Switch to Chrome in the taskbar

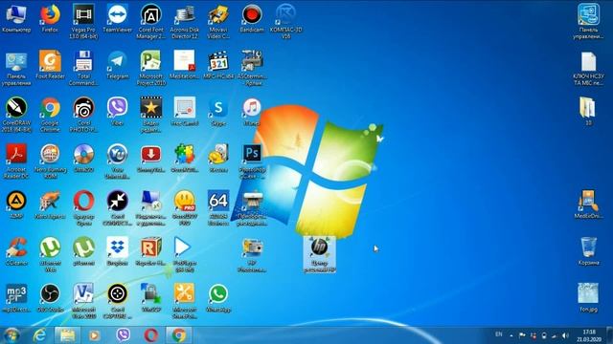pos(179,335)
